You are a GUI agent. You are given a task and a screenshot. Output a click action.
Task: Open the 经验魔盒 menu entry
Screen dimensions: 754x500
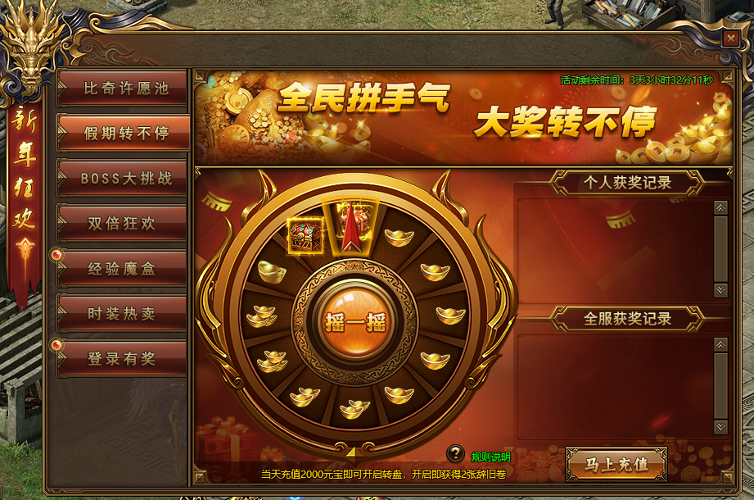pyautogui.click(x=123, y=269)
